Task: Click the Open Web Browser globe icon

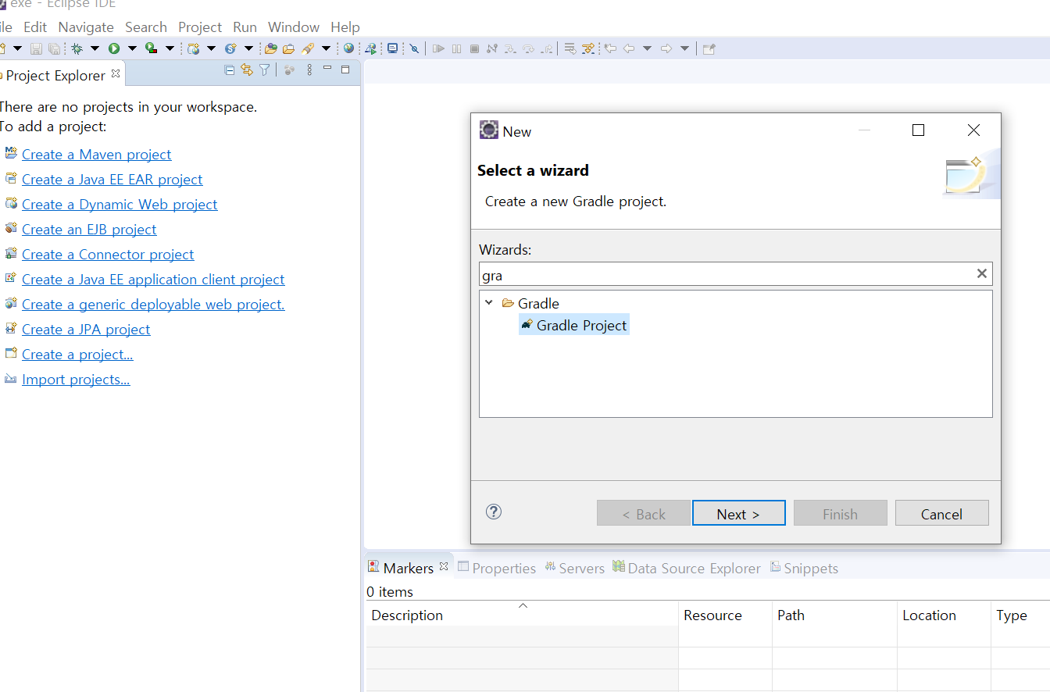Action: [348, 48]
